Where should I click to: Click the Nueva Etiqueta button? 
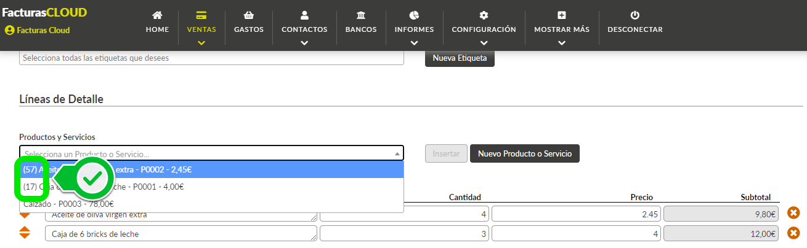460,58
